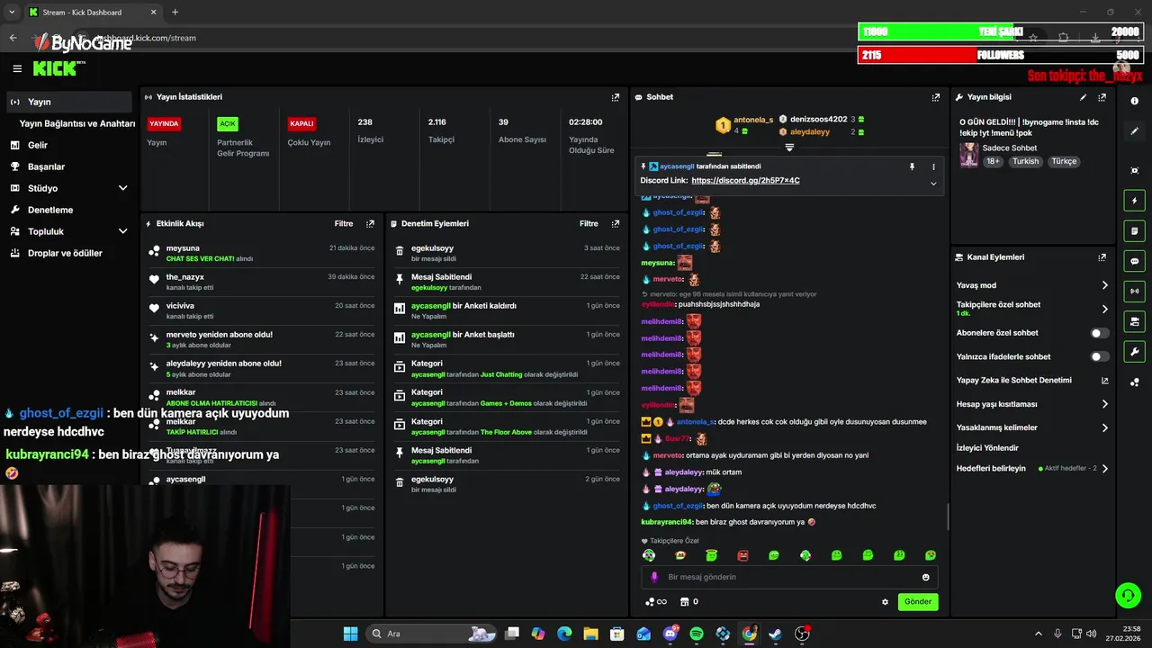Click username antonela_s in chat leaderboard
This screenshot has height=648, width=1152.
753,120
